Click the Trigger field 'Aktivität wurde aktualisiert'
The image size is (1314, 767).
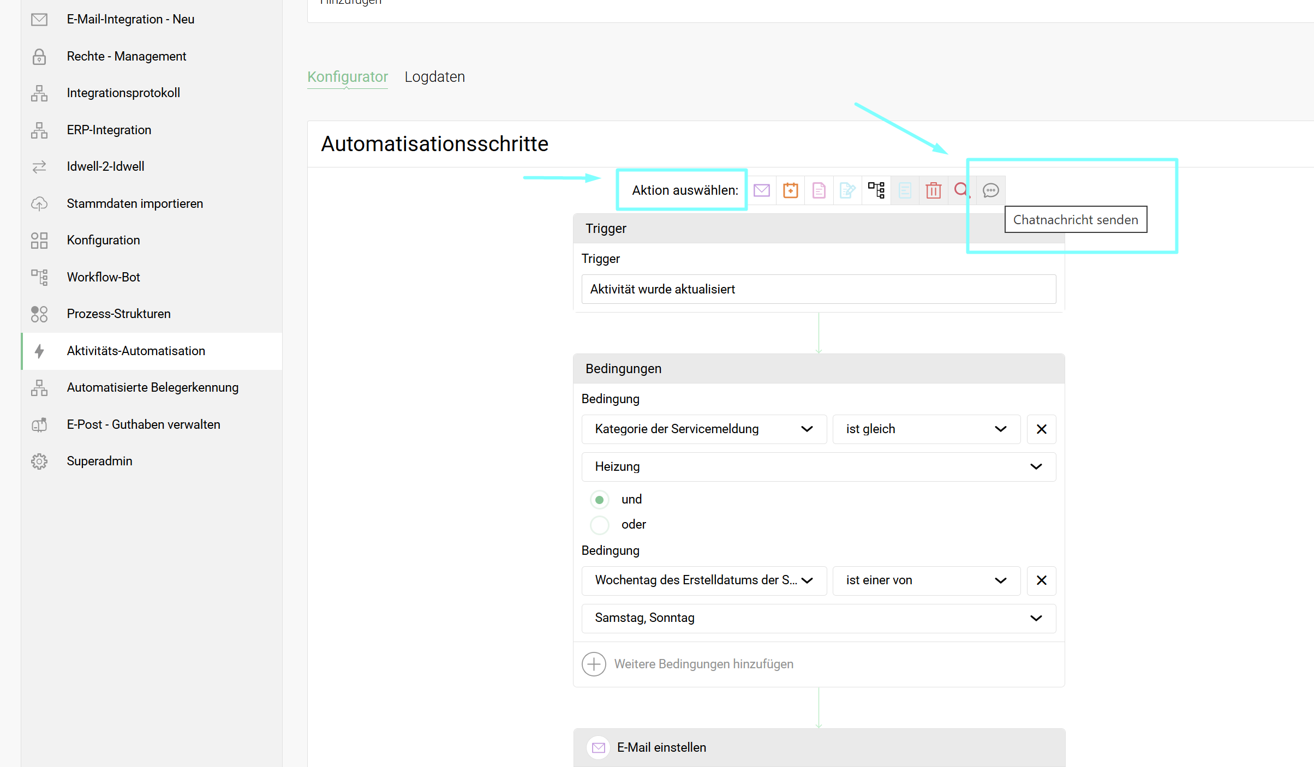[x=818, y=289]
